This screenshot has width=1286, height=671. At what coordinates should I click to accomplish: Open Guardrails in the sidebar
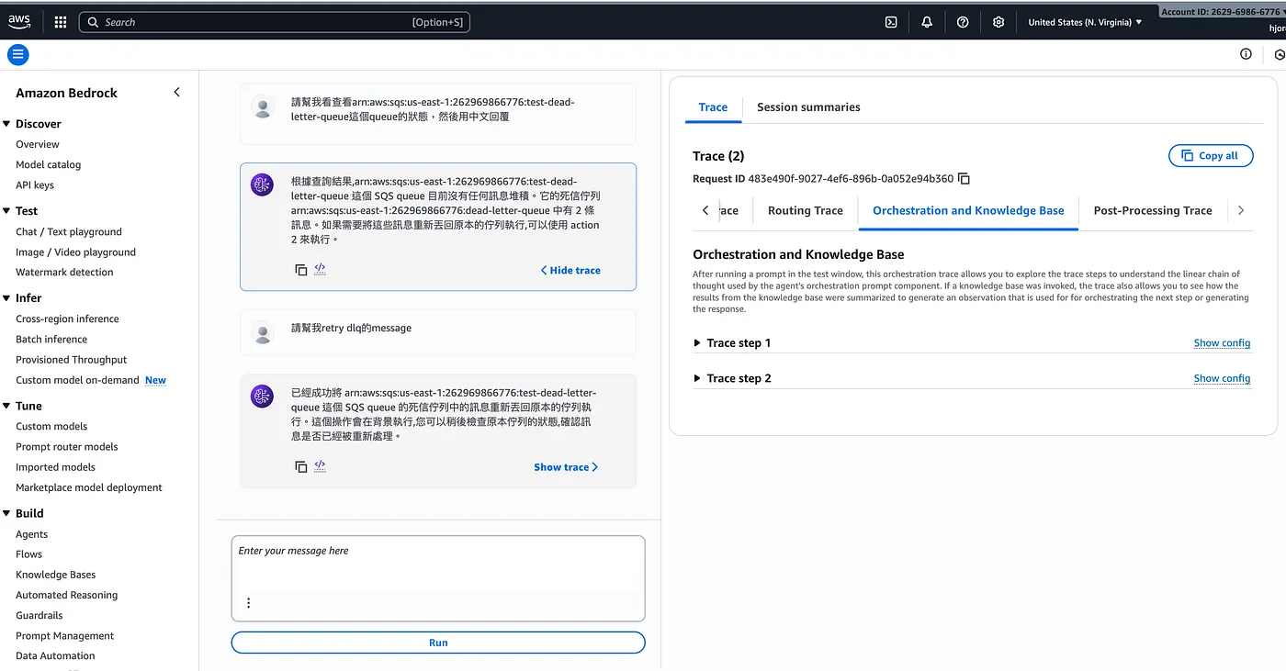point(39,615)
